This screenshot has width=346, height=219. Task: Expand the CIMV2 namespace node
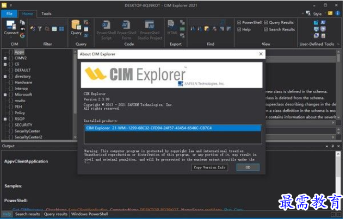click(x=5, y=58)
